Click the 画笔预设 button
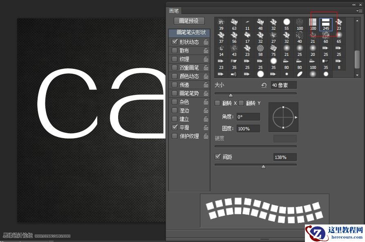This screenshot has width=365, height=242. click(188, 21)
